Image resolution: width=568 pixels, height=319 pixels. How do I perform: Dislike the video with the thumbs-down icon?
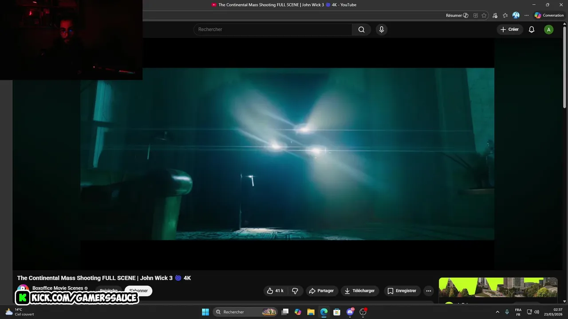[x=295, y=291]
